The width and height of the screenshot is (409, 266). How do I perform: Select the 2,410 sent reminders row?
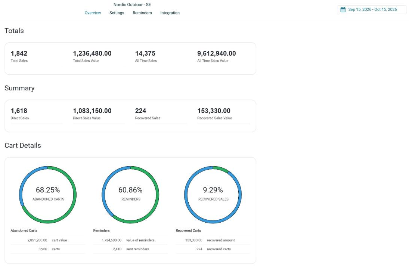(130, 249)
